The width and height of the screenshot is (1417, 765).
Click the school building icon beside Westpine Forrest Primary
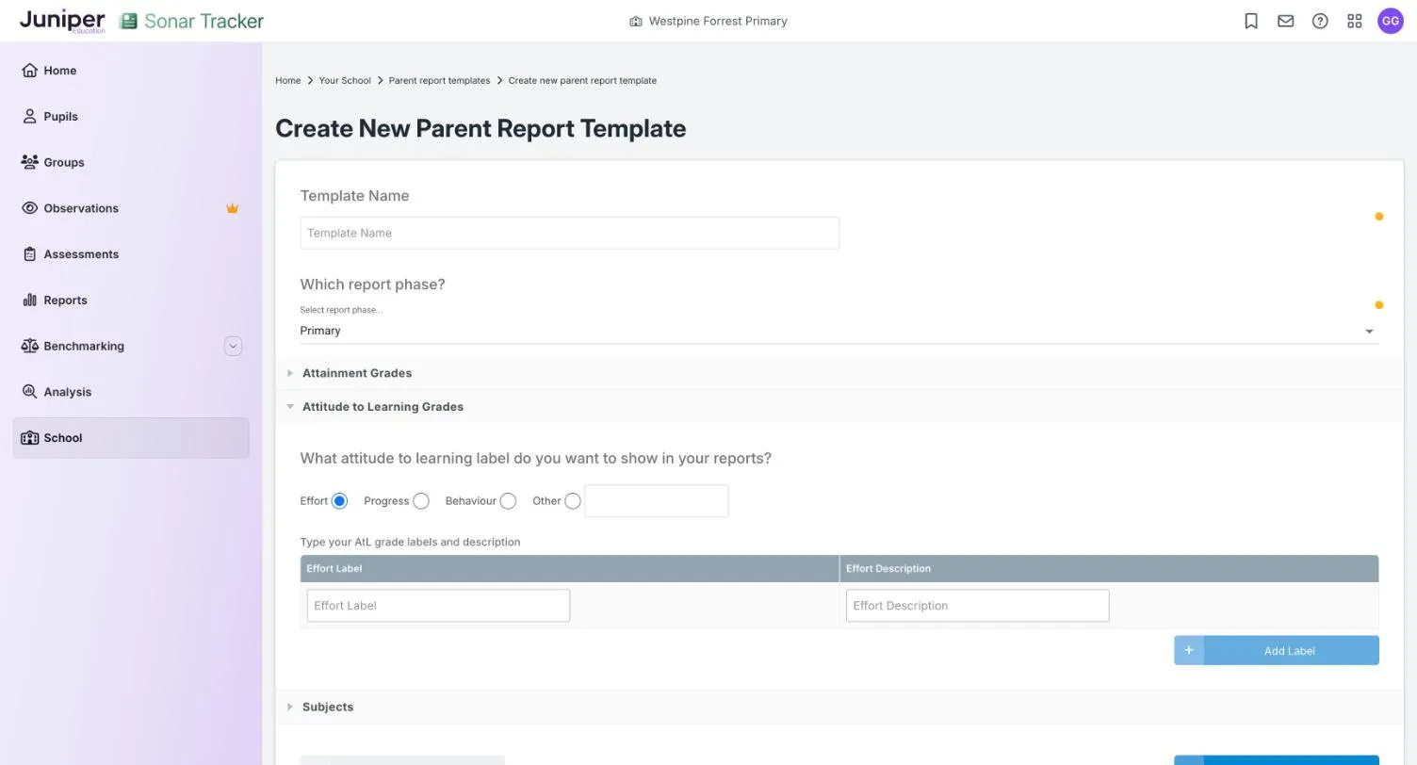[x=636, y=21]
